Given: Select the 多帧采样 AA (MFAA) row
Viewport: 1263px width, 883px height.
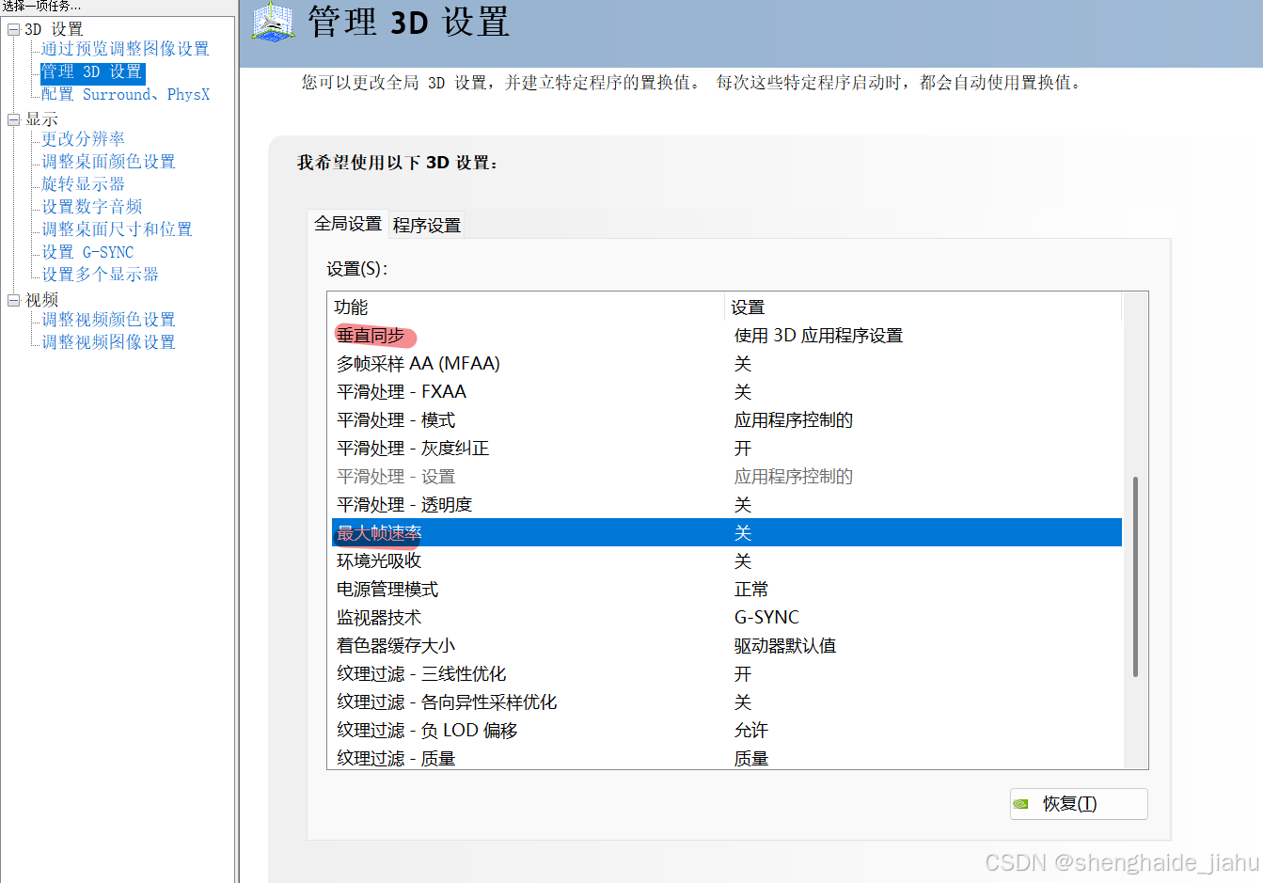Looking at the screenshot, I should [x=726, y=364].
